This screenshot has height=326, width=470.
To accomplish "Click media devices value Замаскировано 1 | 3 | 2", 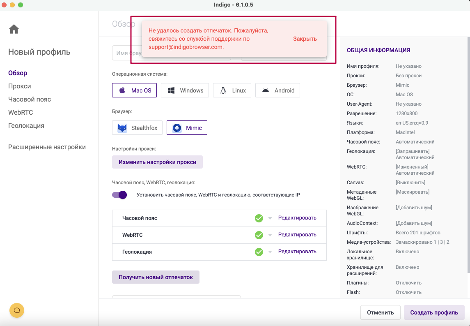I will click(x=422, y=242).
